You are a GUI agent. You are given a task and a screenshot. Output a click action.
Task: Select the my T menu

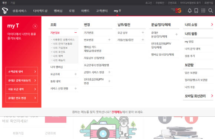(118, 11)
